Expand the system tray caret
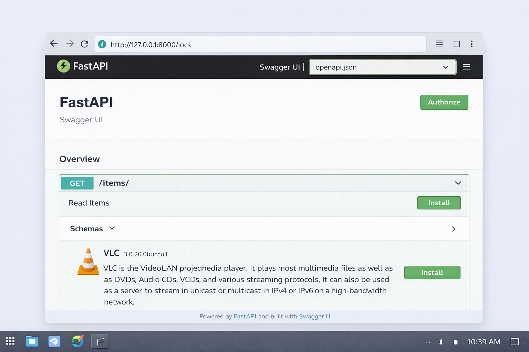This screenshot has height=352, width=529. click(428, 342)
